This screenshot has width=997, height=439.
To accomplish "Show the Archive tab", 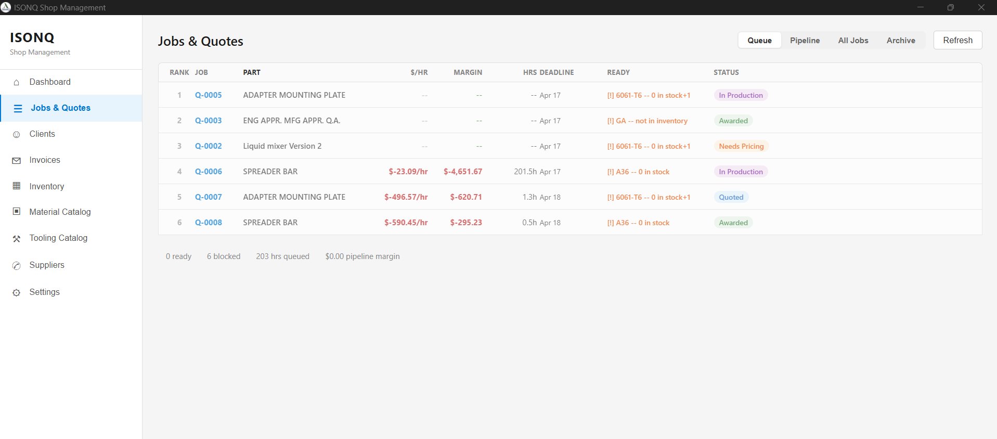I will [x=901, y=41].
